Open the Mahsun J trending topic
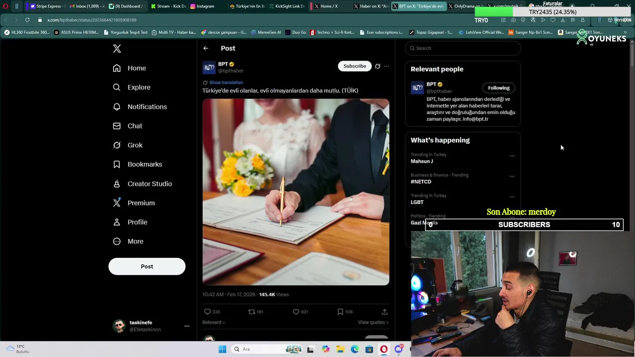Image resolution: width=635 pixels, height=357 pixels. [x=422, y=161]
